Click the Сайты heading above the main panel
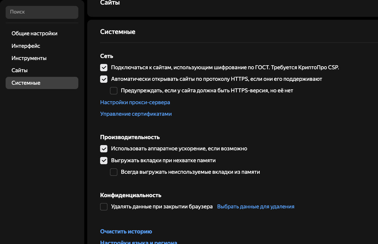The height and width of the screenshot is (244, 378). (110, 3)
